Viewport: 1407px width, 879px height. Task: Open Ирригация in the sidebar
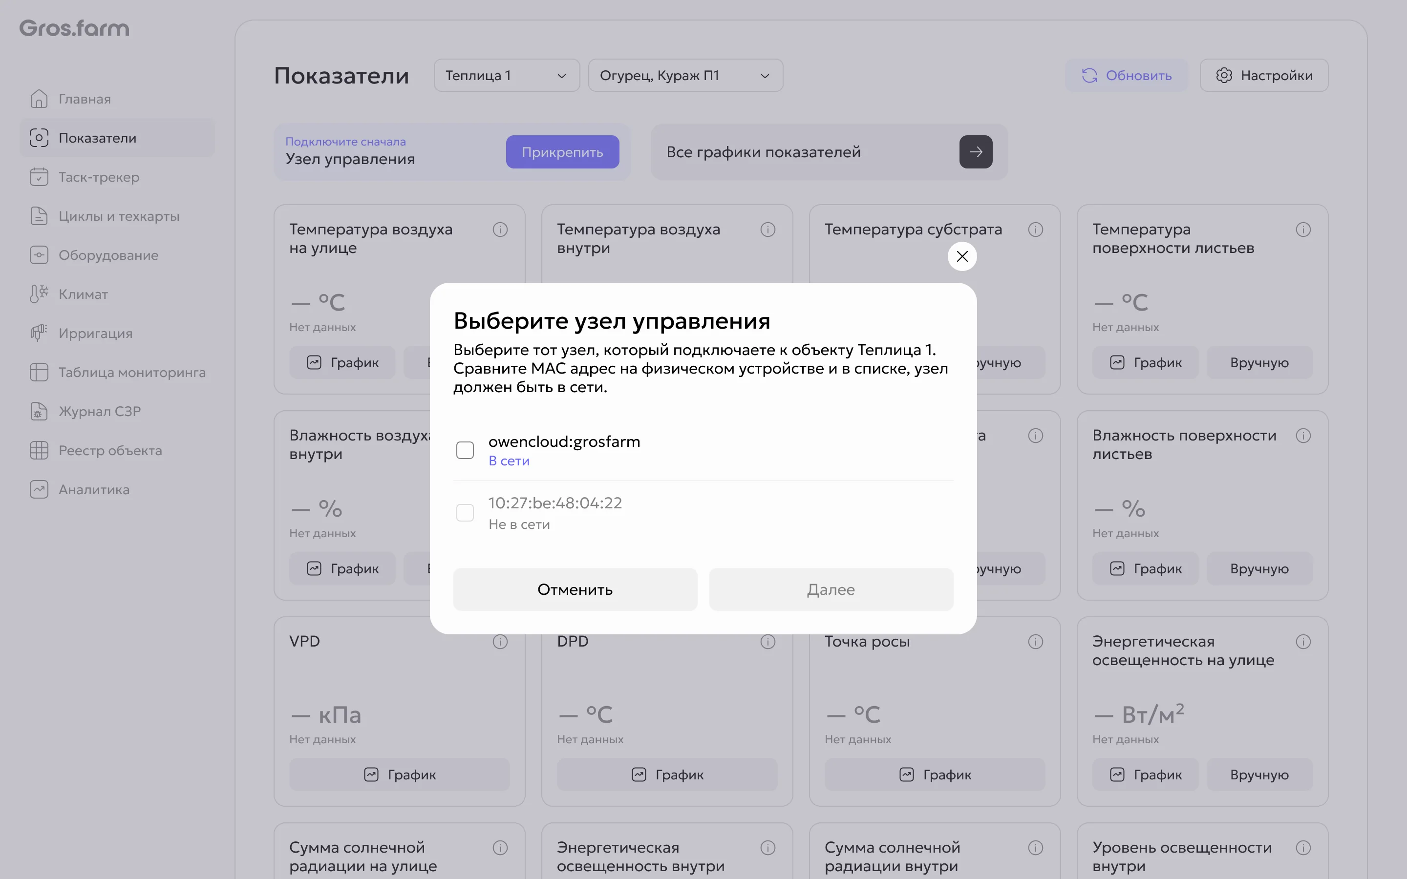click(x=117, y=333)
